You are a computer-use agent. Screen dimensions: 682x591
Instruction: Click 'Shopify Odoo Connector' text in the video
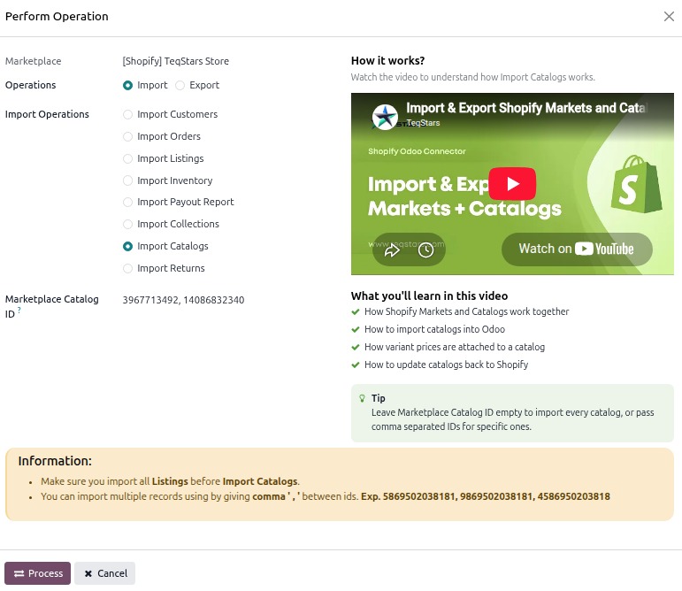417,151
